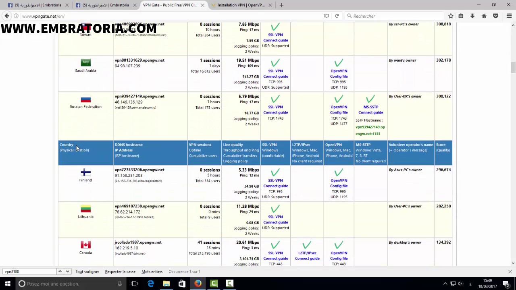Open L2TP/IPsec Connect guide for Canada

tap(307, 256)
